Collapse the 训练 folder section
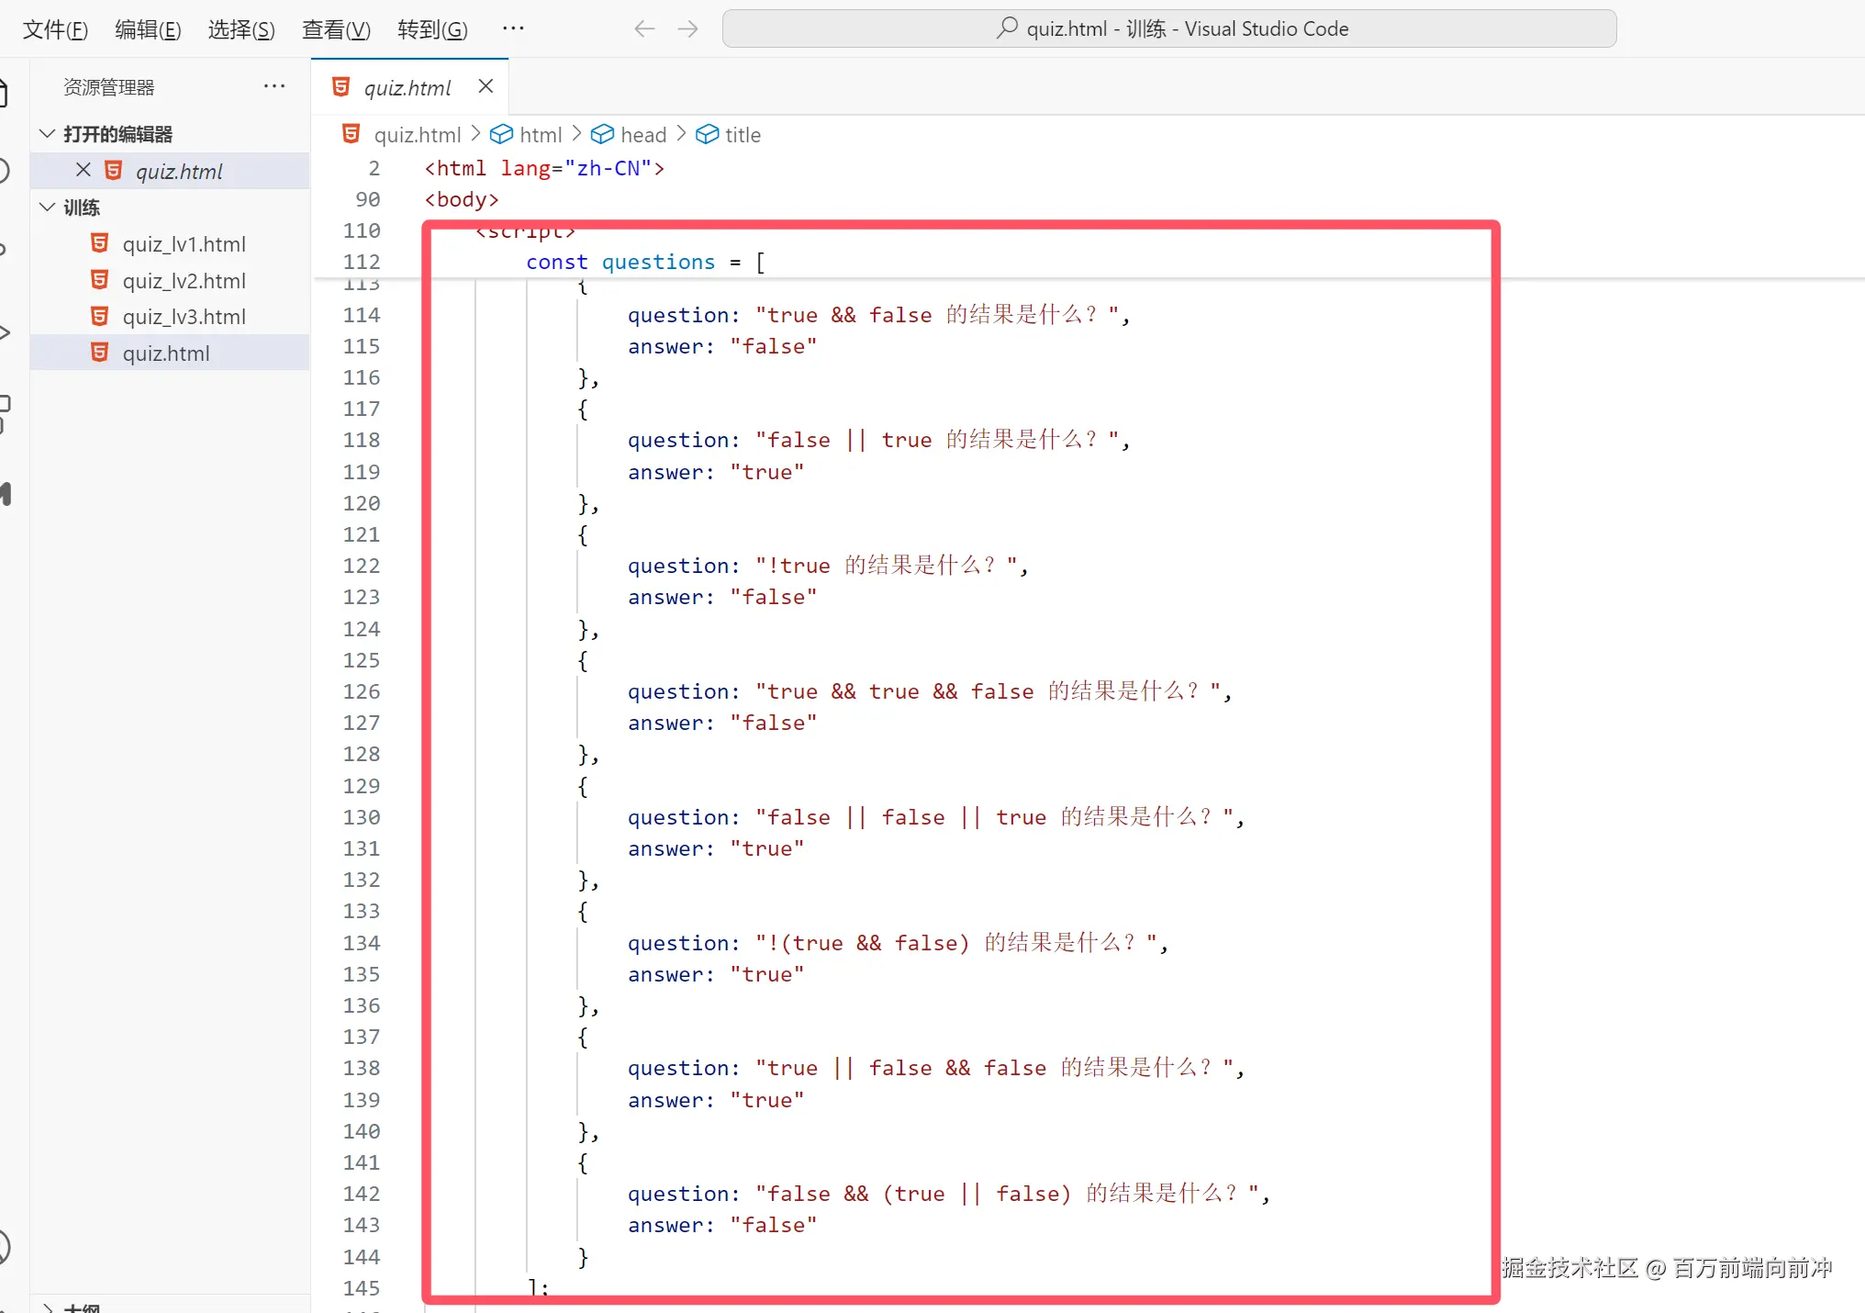This screenshot has height=1313, width=1865. (48, 208)
